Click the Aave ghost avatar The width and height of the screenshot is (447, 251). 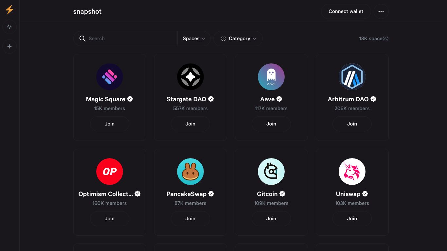click(x=271, y=76)
